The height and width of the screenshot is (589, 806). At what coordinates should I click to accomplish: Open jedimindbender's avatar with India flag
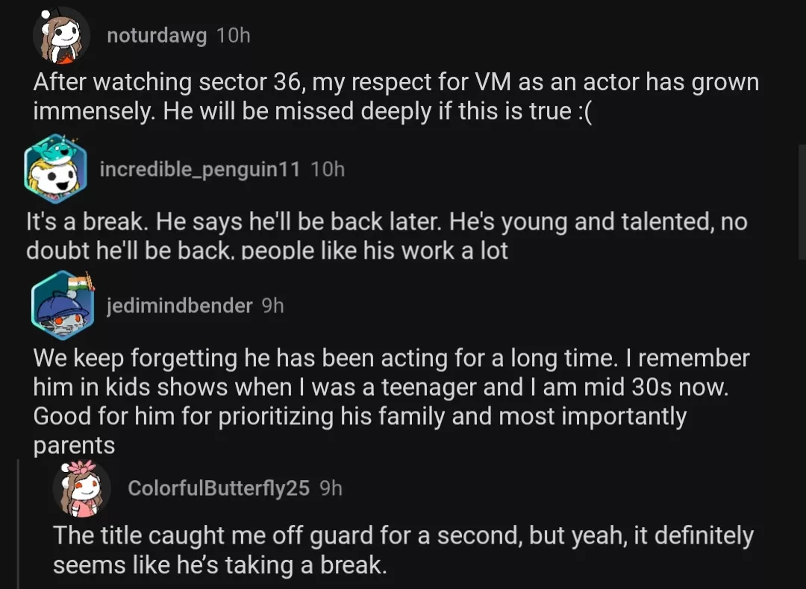[62, 305]
